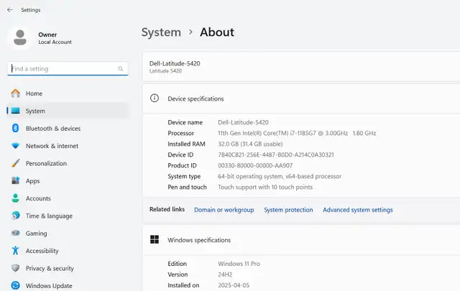Click the i7-1185G7 processor value
This screenshot has height=291, width=460.
297,133
